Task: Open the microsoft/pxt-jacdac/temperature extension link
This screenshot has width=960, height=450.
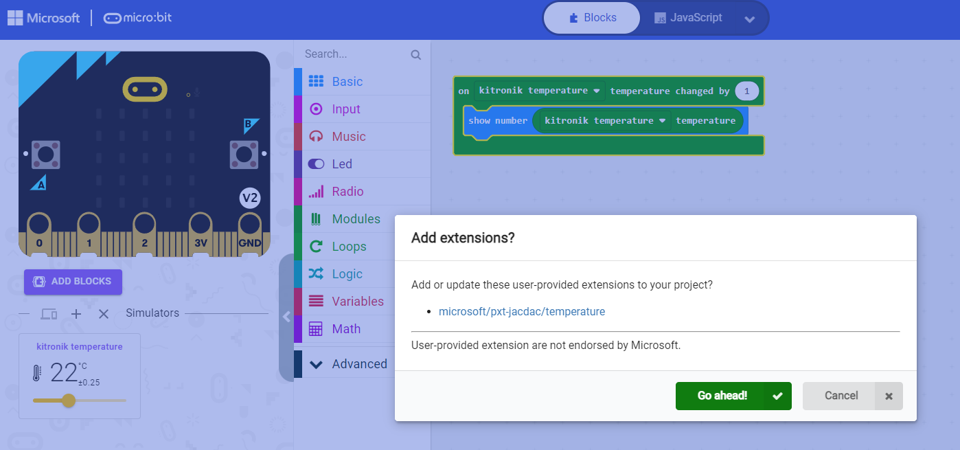Action: pos(522,311)
